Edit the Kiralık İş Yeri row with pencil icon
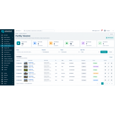 pos(108,73)
